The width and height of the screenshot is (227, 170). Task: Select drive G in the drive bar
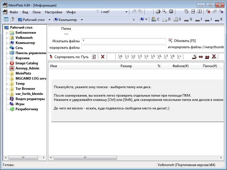point(188,20)
